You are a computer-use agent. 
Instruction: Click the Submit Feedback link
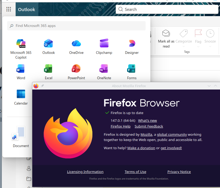click(x=149, y=126)
